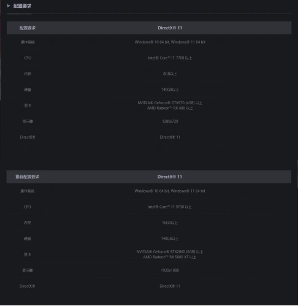The height and width of the screenshot is (306, 298).
Task: Click the arrow icon beside 配置要求 heading
Action: (9, 6)
